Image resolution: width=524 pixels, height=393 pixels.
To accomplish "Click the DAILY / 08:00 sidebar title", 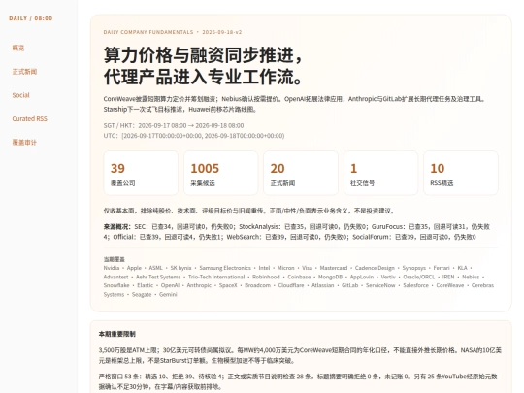I will coord(31,18).
